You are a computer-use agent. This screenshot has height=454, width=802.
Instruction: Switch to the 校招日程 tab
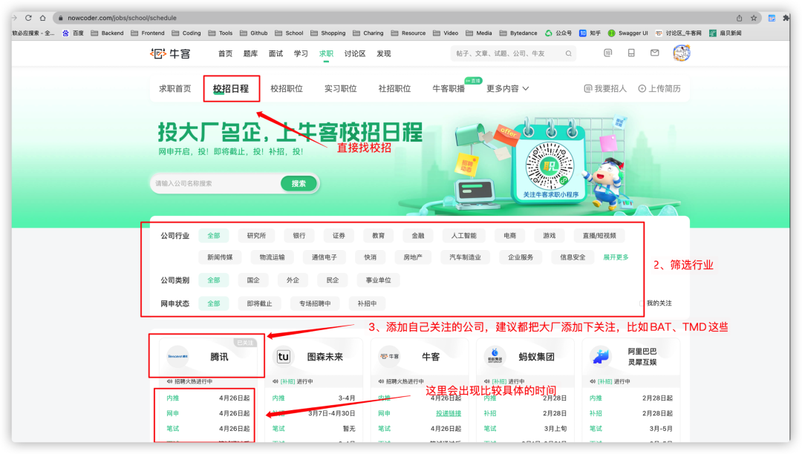pos(231,89)
